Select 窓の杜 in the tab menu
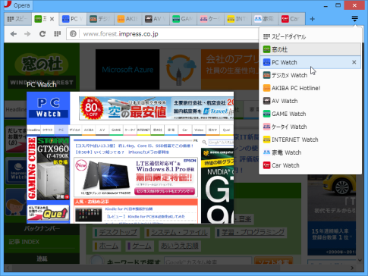The width and height of the screenshot is (368, 276). tap(310, 49)
